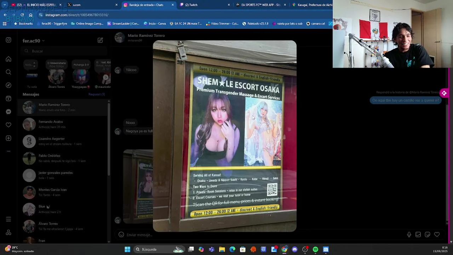Click the Windows Start button
This screenshot has width=453, height=255.
pos(127,249)
